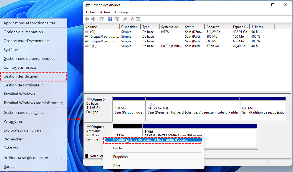
Task: Select the Disque 0 partition row with 606 Mo
Action: click(x=180, y=41)
